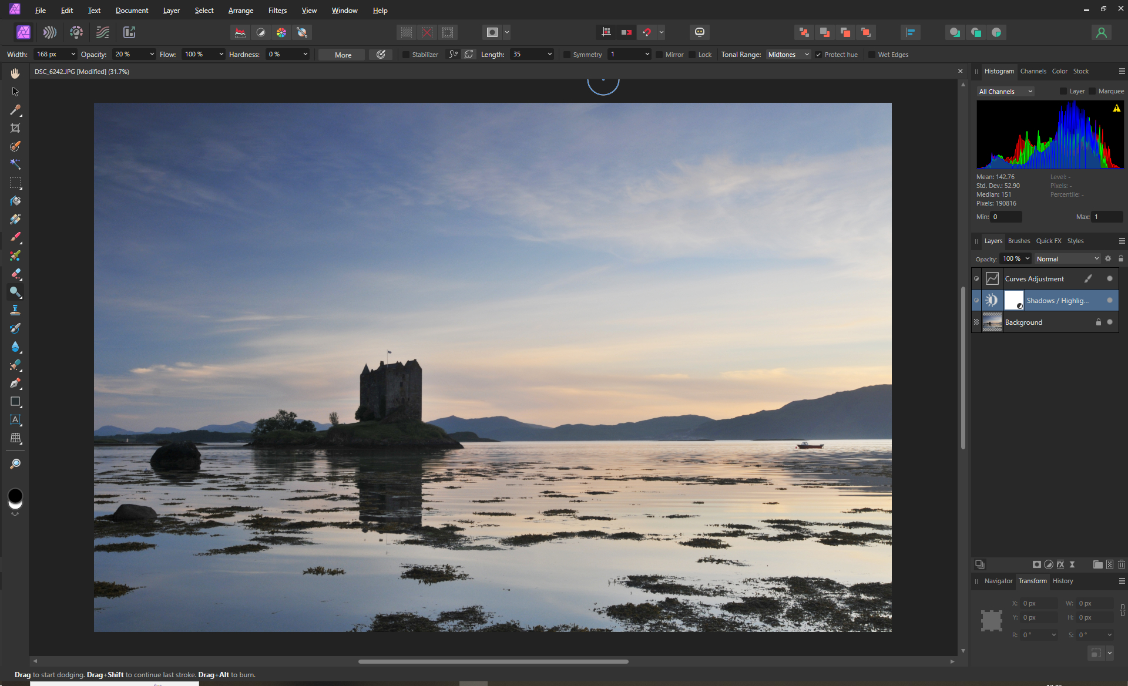The width and height of the screenshot is (1128, 686).
Task: Open Layer Effects (fx) icon
Action: 1060,564
